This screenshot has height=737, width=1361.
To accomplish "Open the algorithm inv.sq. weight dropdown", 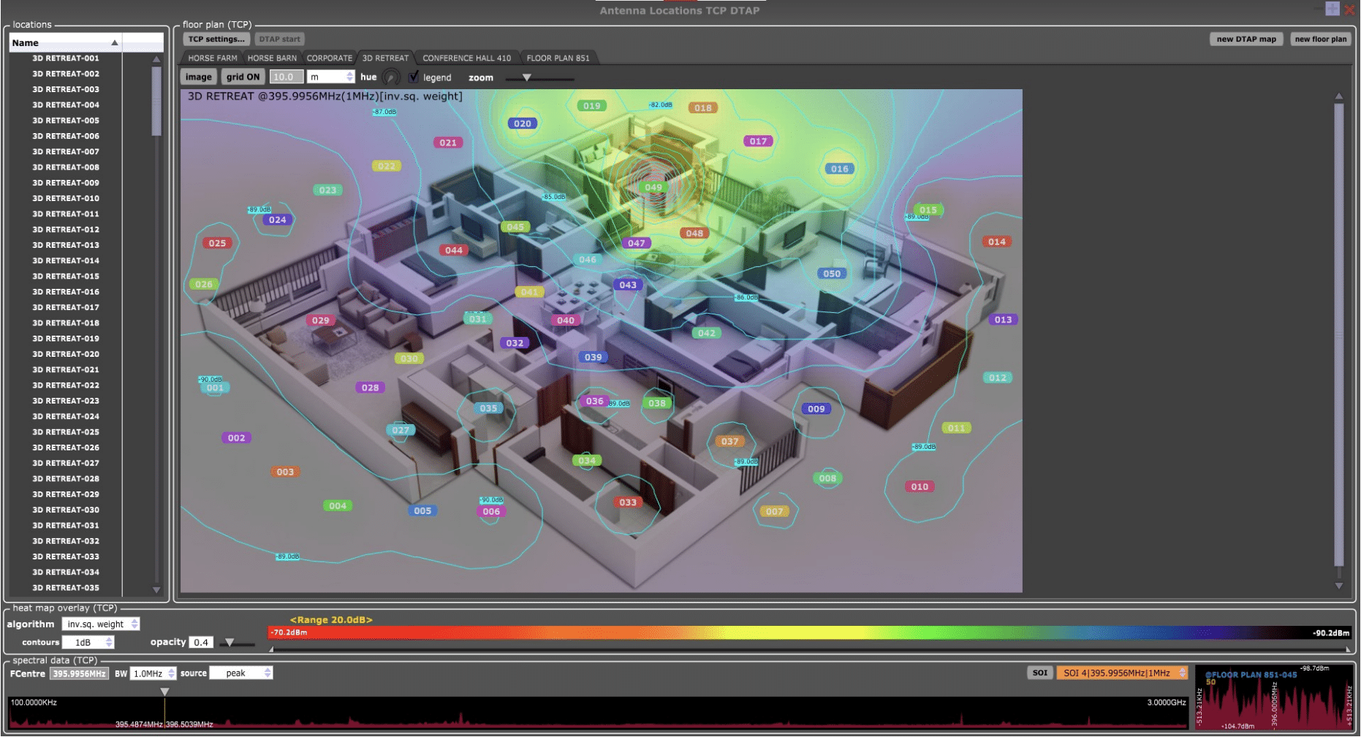I will pyautogui.click(x=101, y=624).
